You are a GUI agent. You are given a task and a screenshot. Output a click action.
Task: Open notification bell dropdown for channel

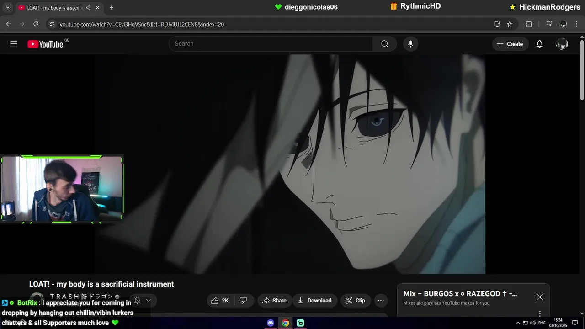point(143,301)
